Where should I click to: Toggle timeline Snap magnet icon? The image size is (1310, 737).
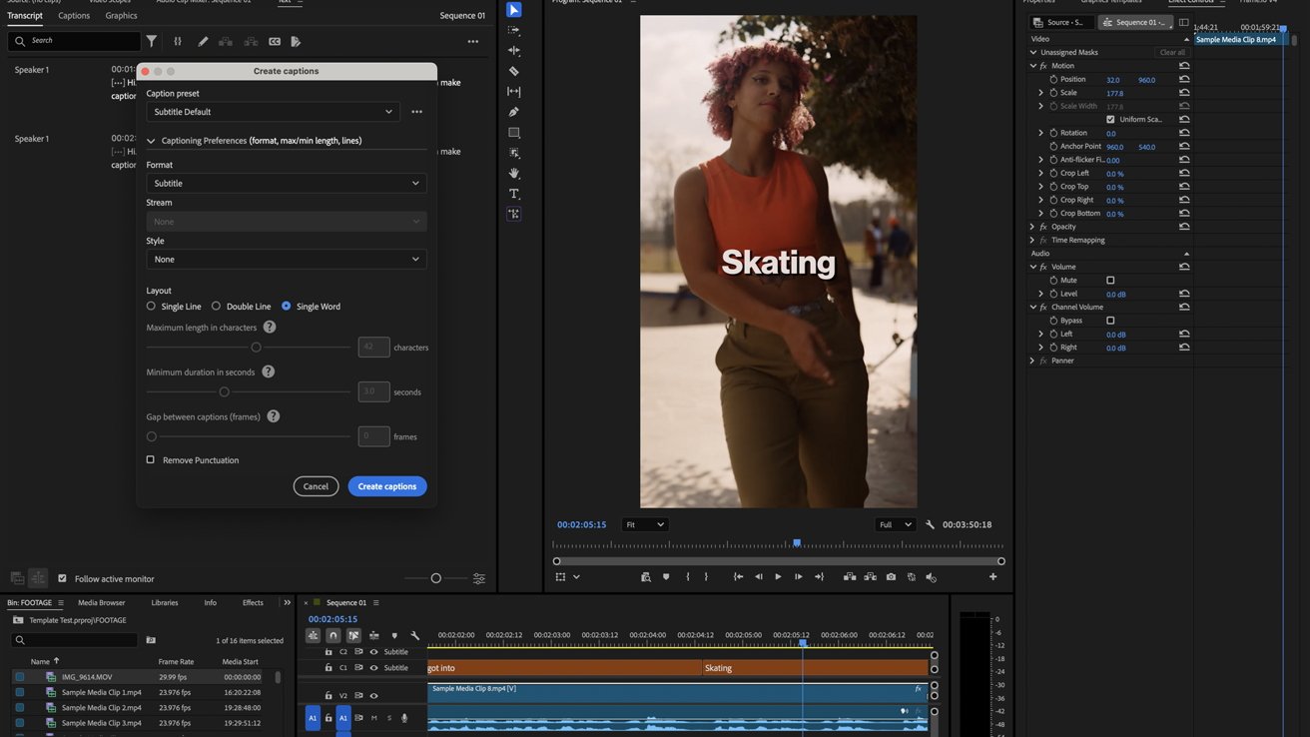[x=333, y=635]
